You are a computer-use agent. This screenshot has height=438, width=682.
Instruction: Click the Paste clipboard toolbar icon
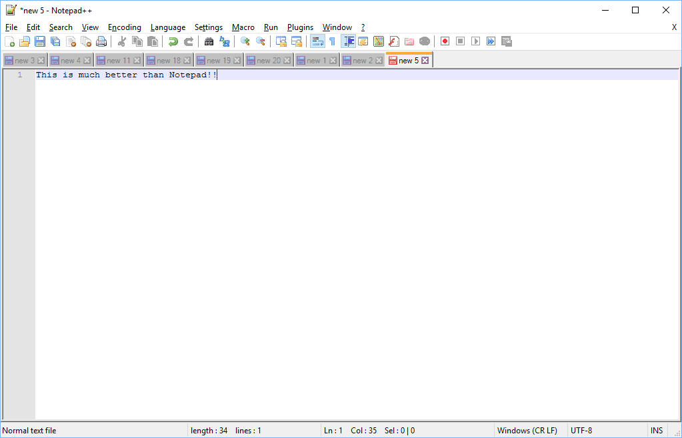pyautogui.click(x=153, y=41)
